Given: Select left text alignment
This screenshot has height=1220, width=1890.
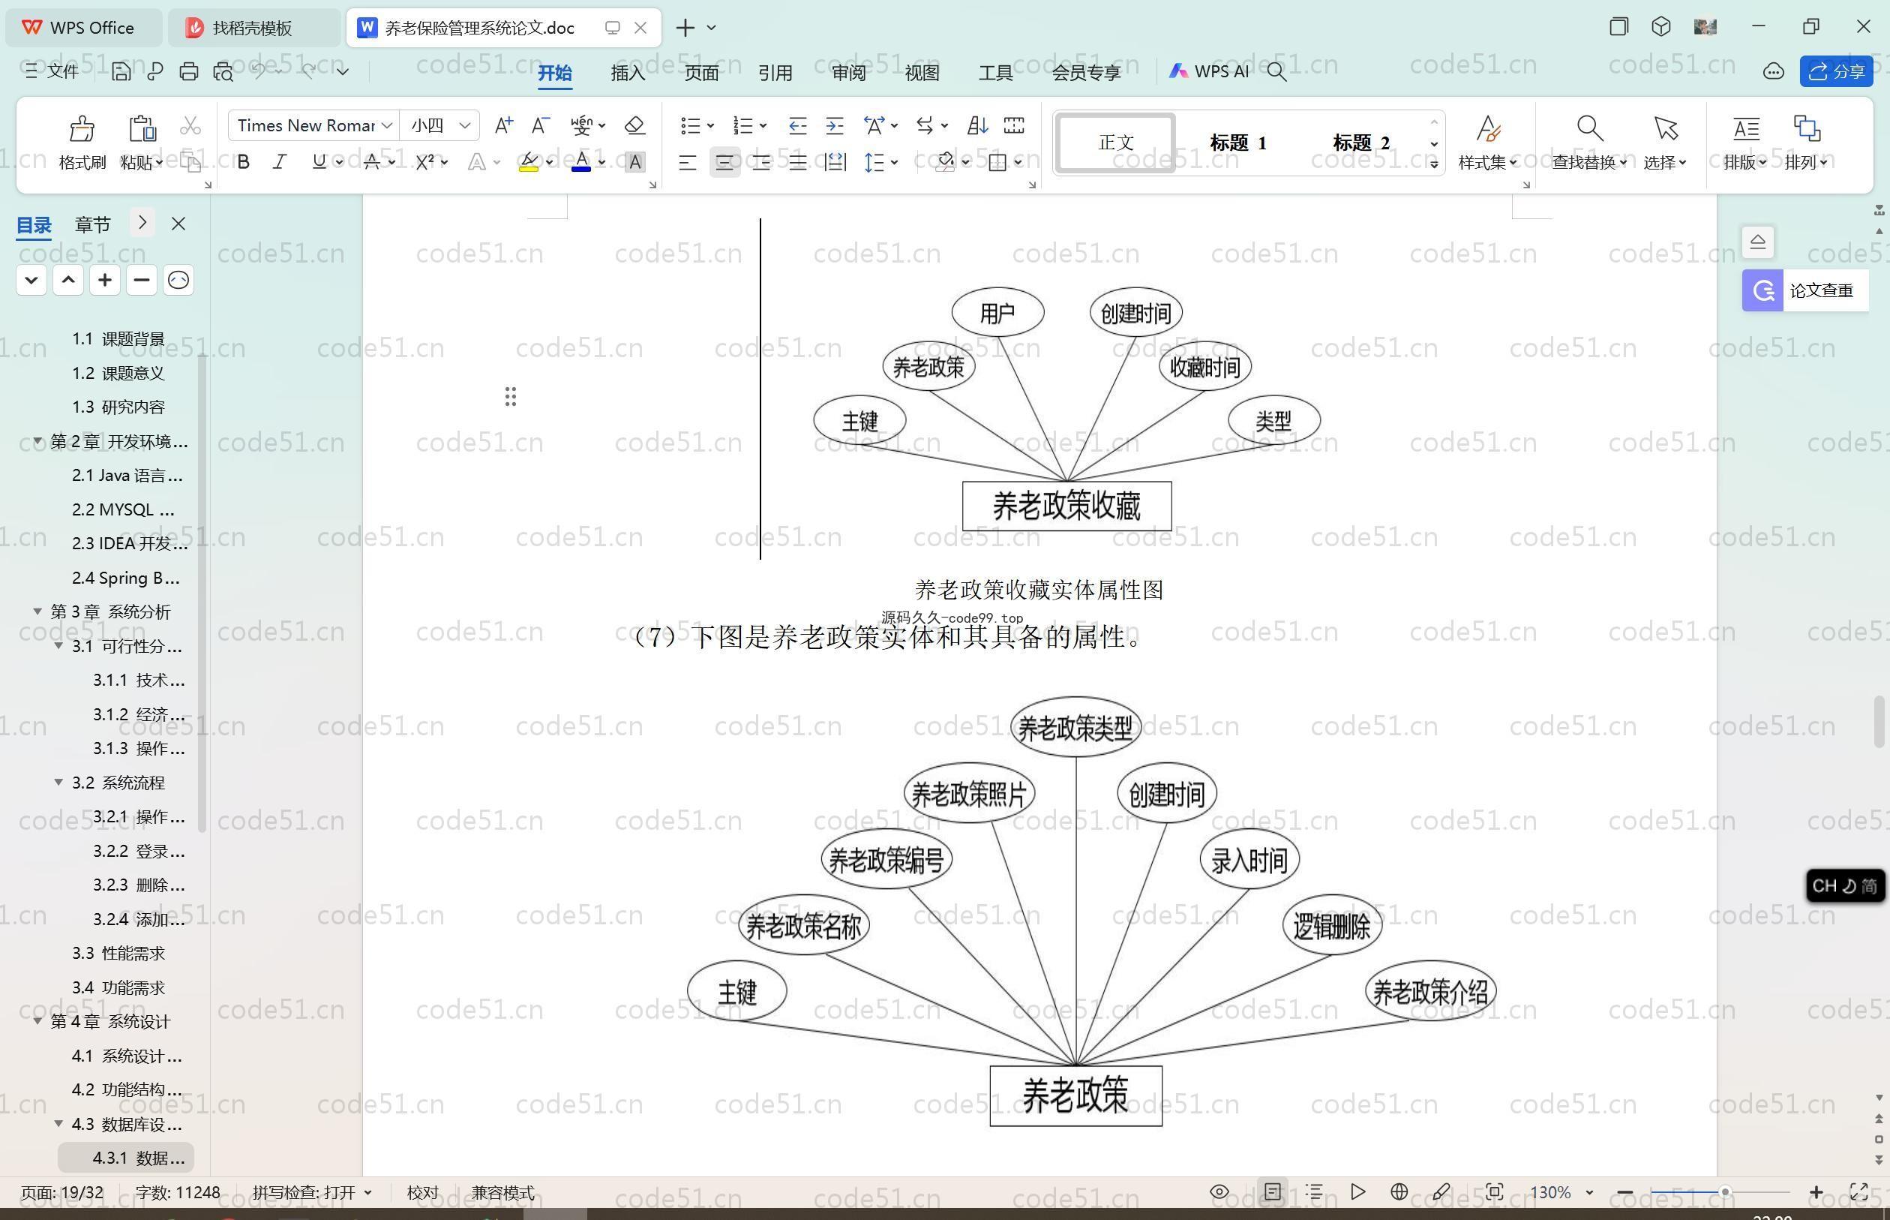Looking at the screenshot, I should click(687, 162).
